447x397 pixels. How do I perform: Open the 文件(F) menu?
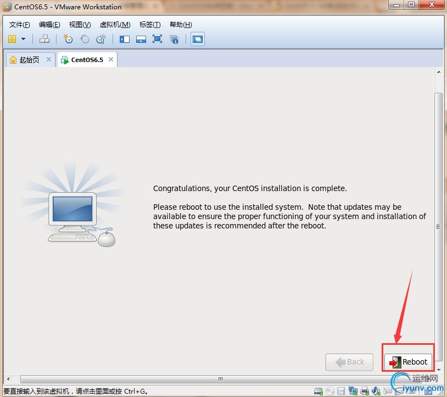19,25
